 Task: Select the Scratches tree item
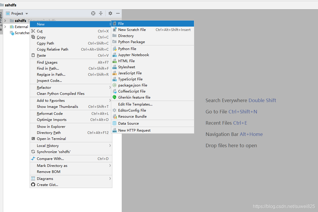click(x=20, y=33)
